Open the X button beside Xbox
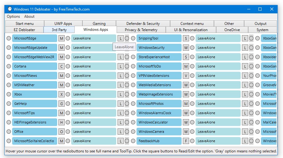 [62, 94]
